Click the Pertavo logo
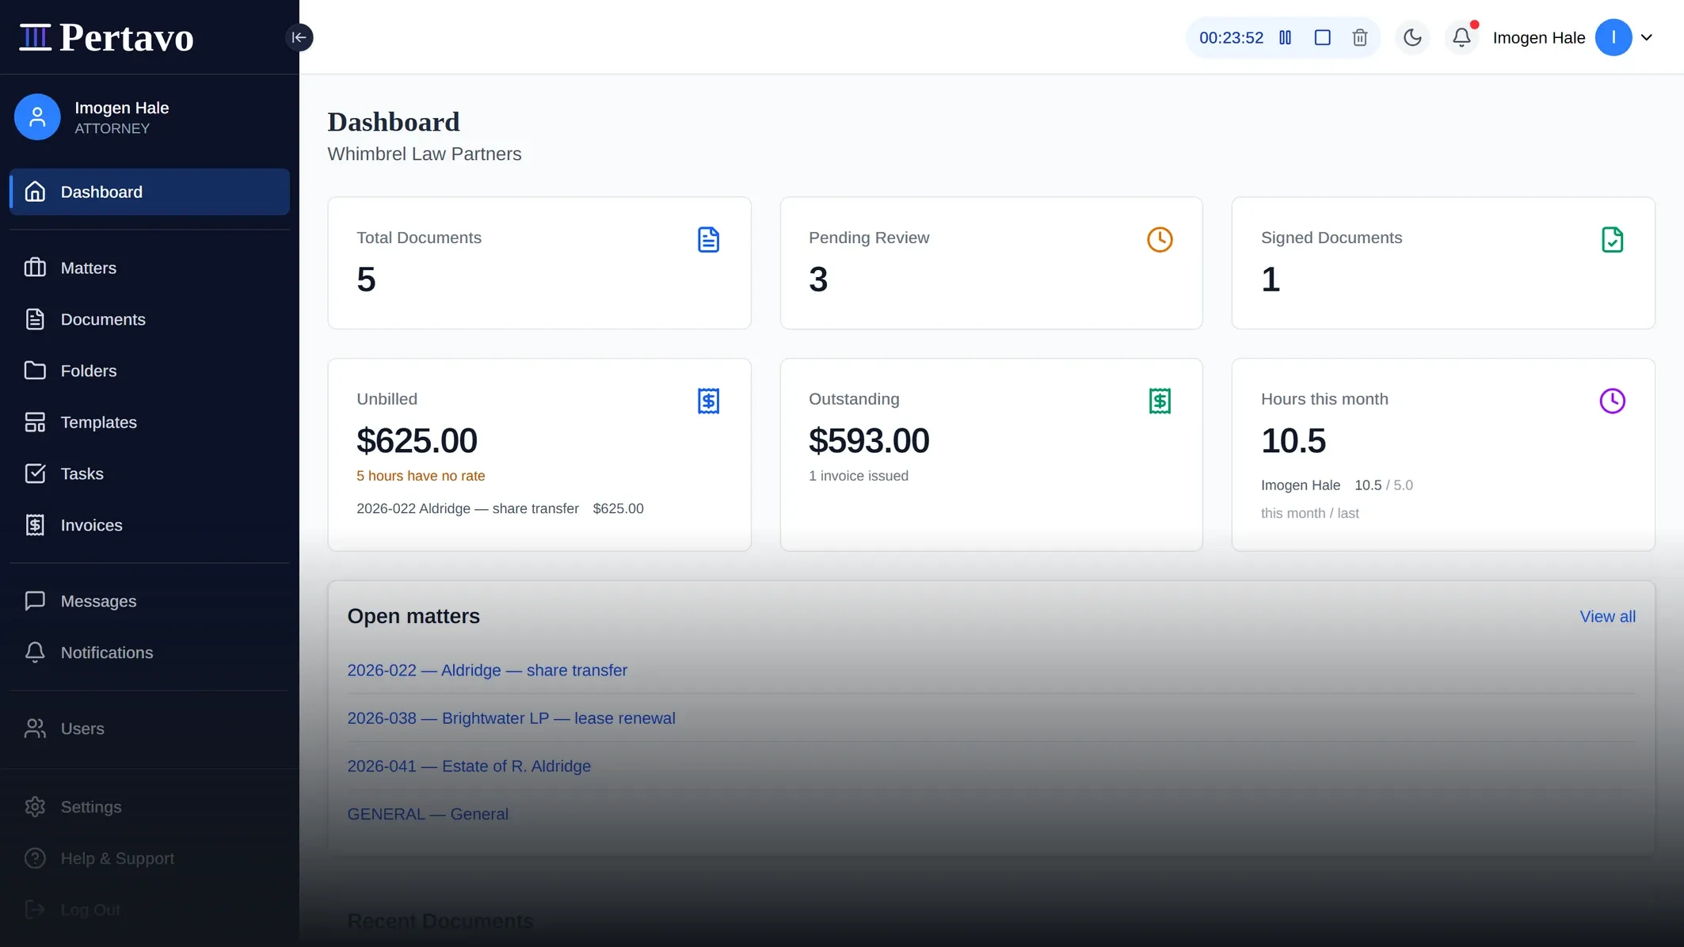The width and height of the screenshot is (1684, 947). [x=107, y=37]
